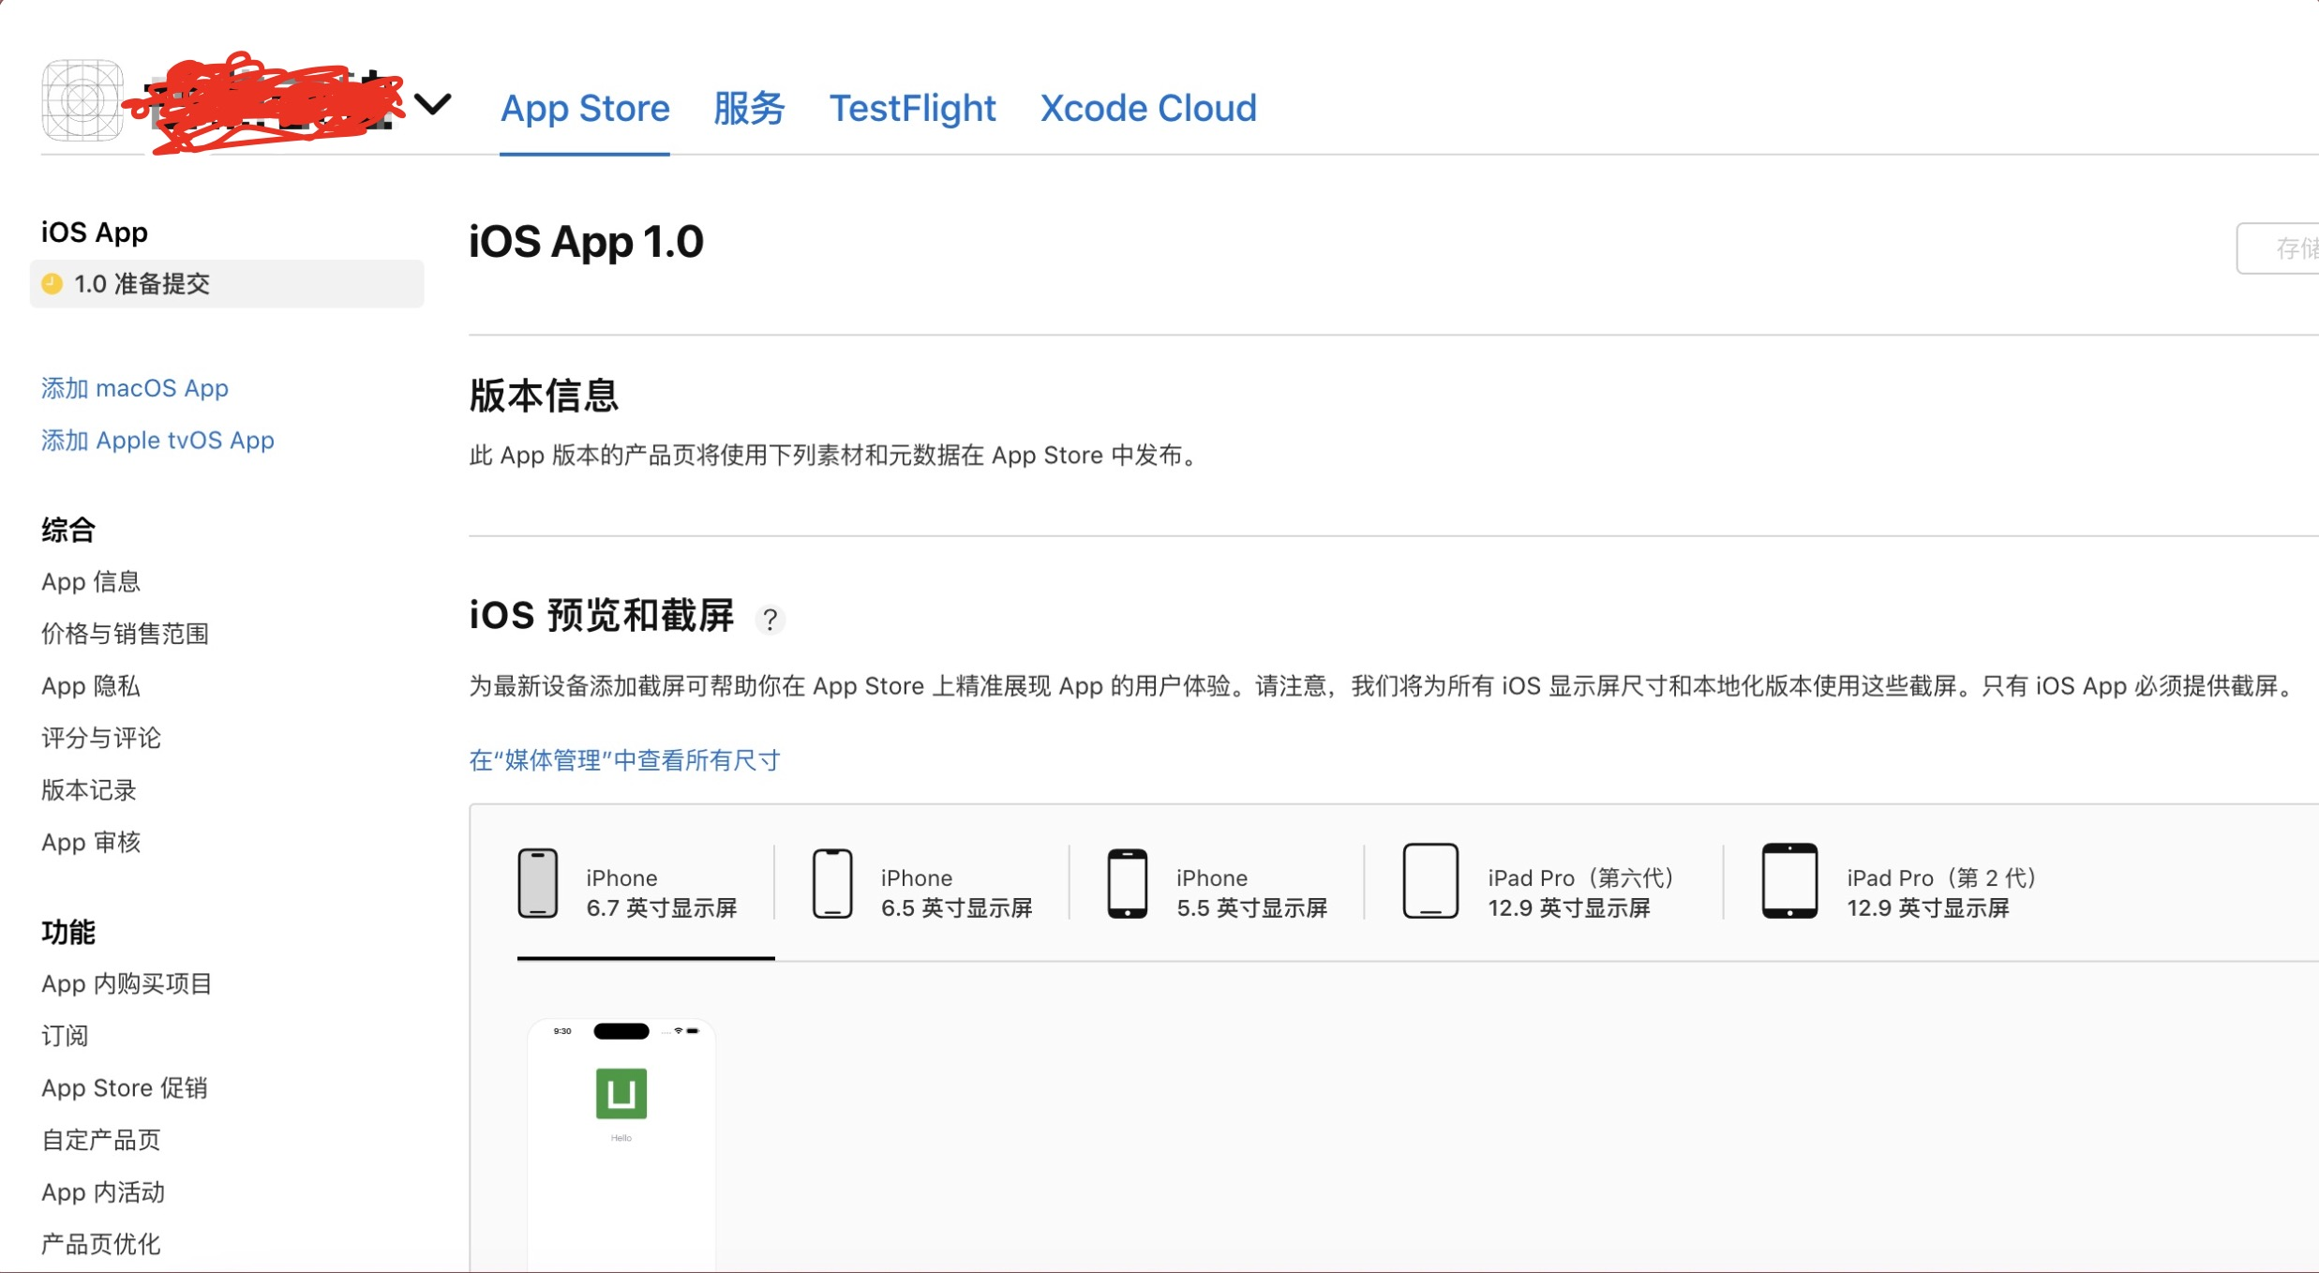Switch to the TestFlight tab
This screenshot has width=2319, height=1273.
click(x=912, y=109)
